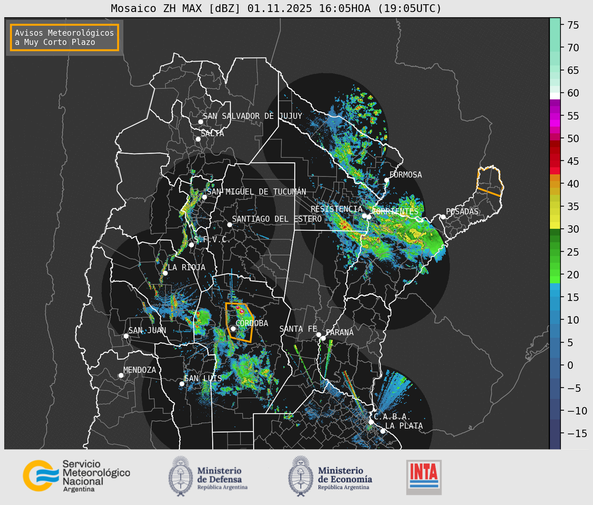Viewport: 593px width, 505px height.
Task: Click the Servicio Meteorológico Nacional logo
Action: 76,476
